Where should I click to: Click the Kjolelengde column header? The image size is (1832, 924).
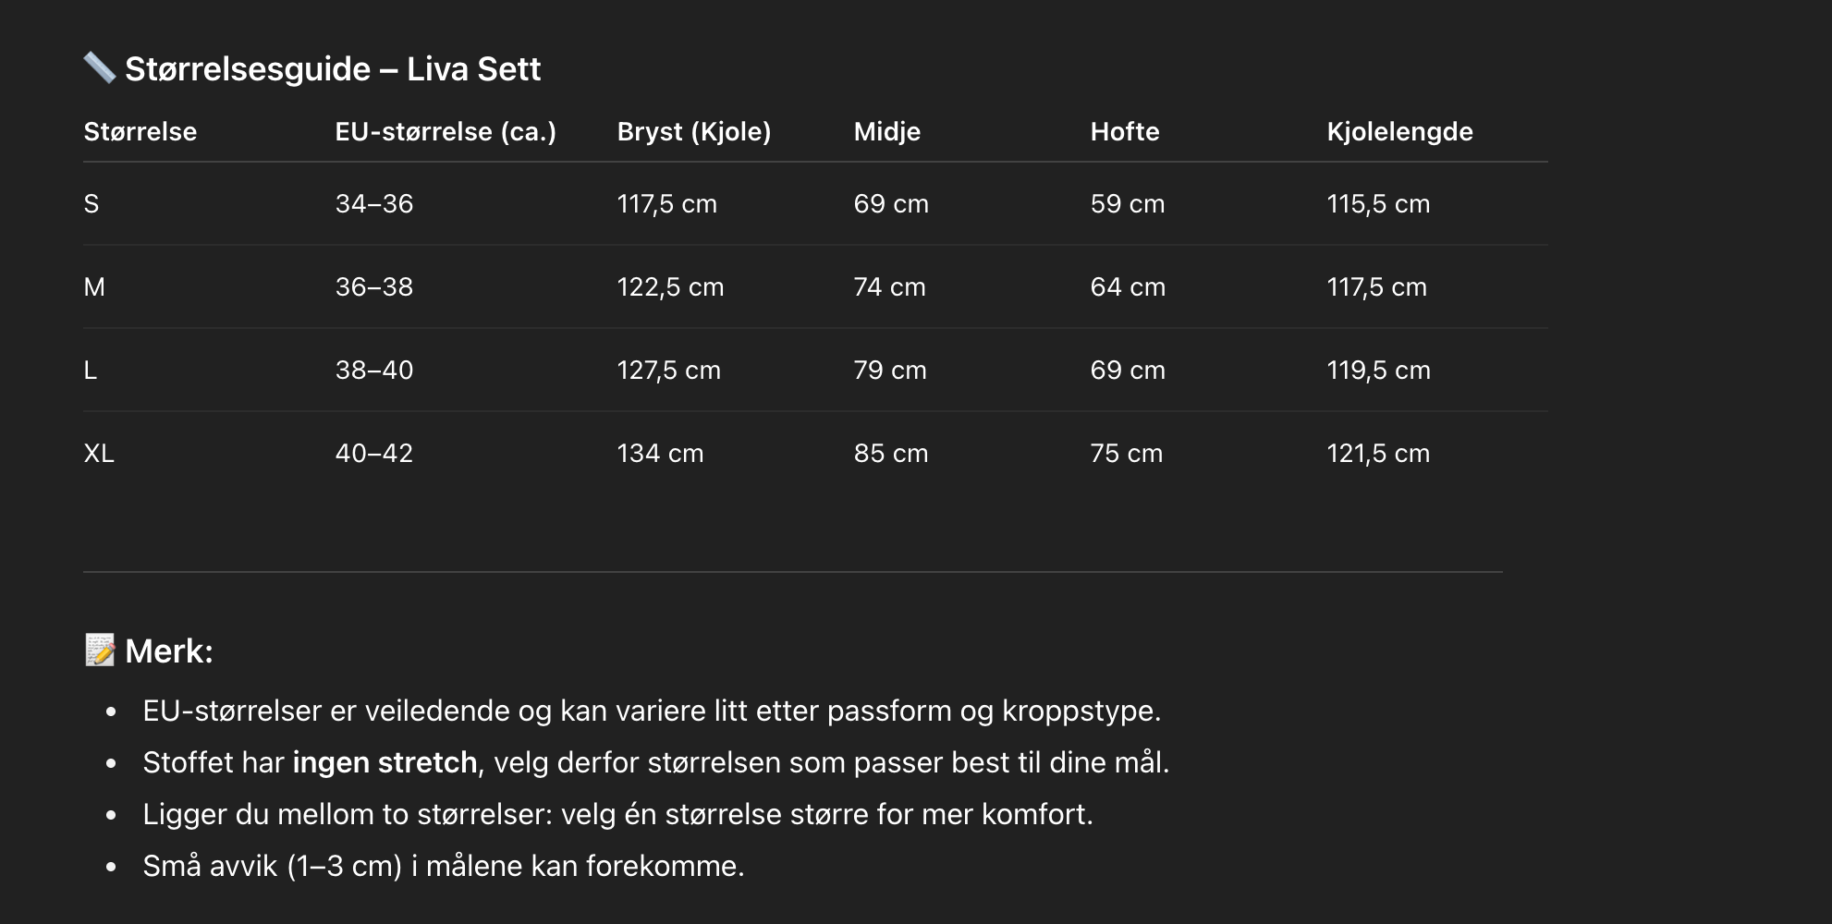point(1400,131)
